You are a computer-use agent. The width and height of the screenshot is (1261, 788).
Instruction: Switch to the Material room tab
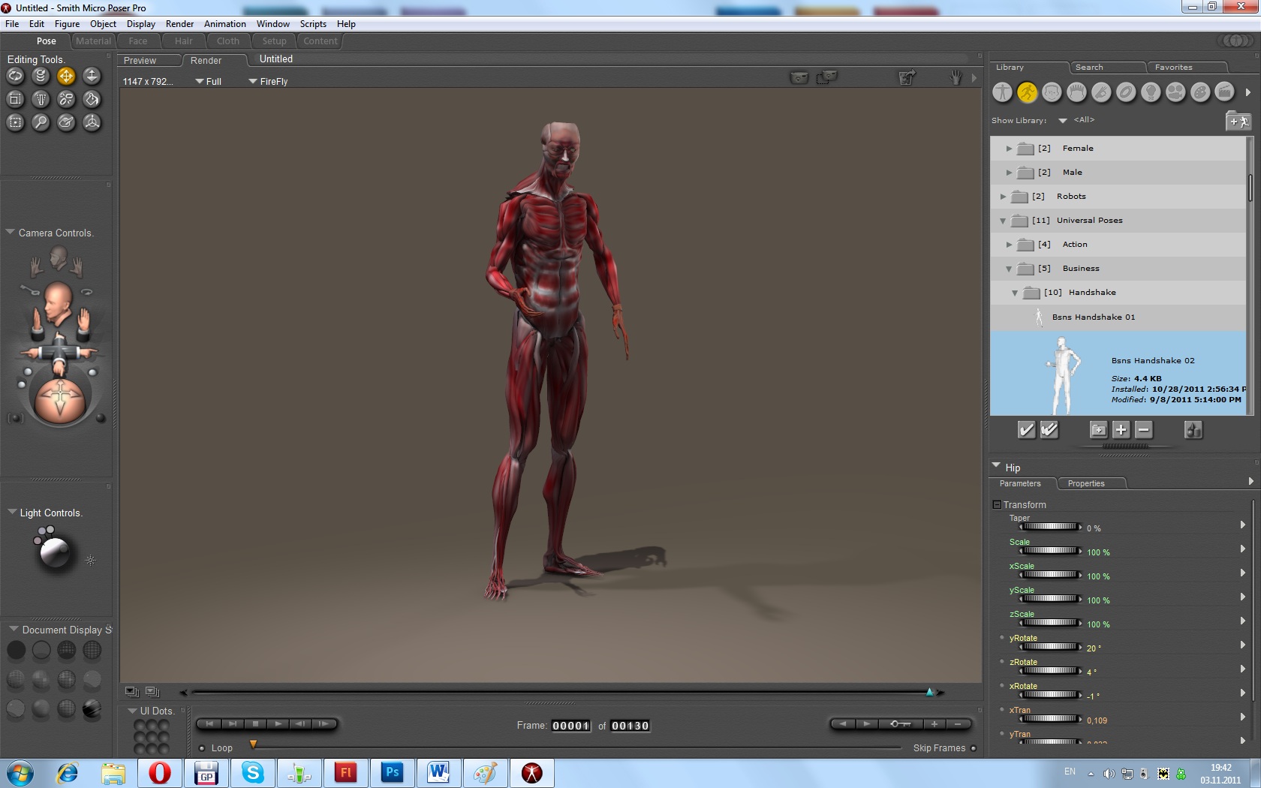93,41
